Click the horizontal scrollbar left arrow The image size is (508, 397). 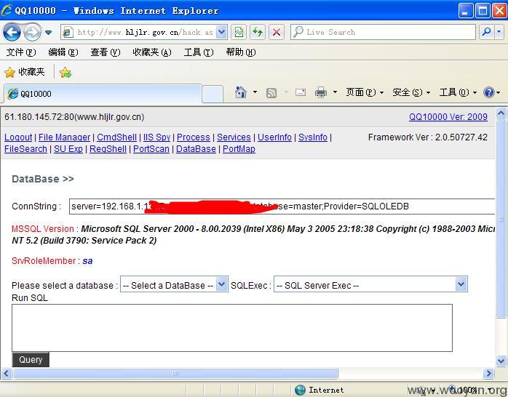coord(6,374)
